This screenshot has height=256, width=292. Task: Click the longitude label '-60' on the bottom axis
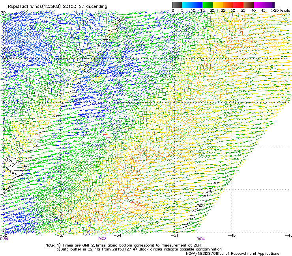click(4, 236)
